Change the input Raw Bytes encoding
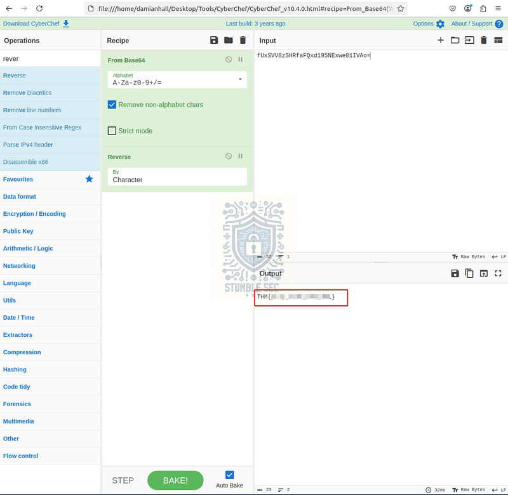The width and height of the screenshot is (508, 495). (x=469, y=257)
